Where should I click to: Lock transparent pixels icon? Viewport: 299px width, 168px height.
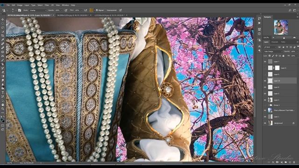tap(270, 56)
